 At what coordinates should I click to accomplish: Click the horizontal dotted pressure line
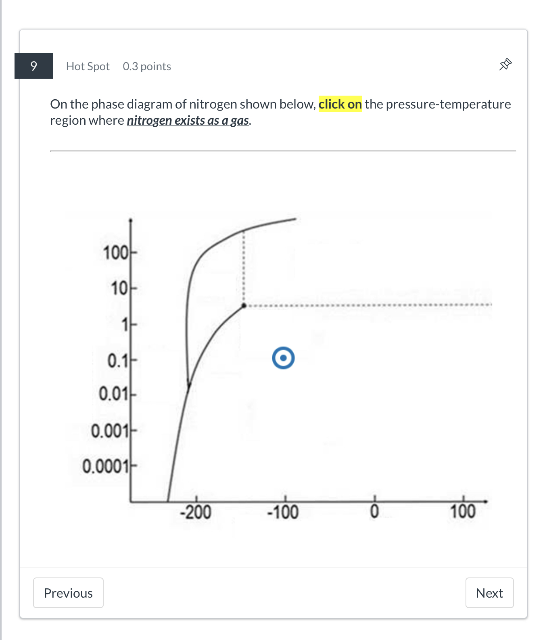point(363,305)
